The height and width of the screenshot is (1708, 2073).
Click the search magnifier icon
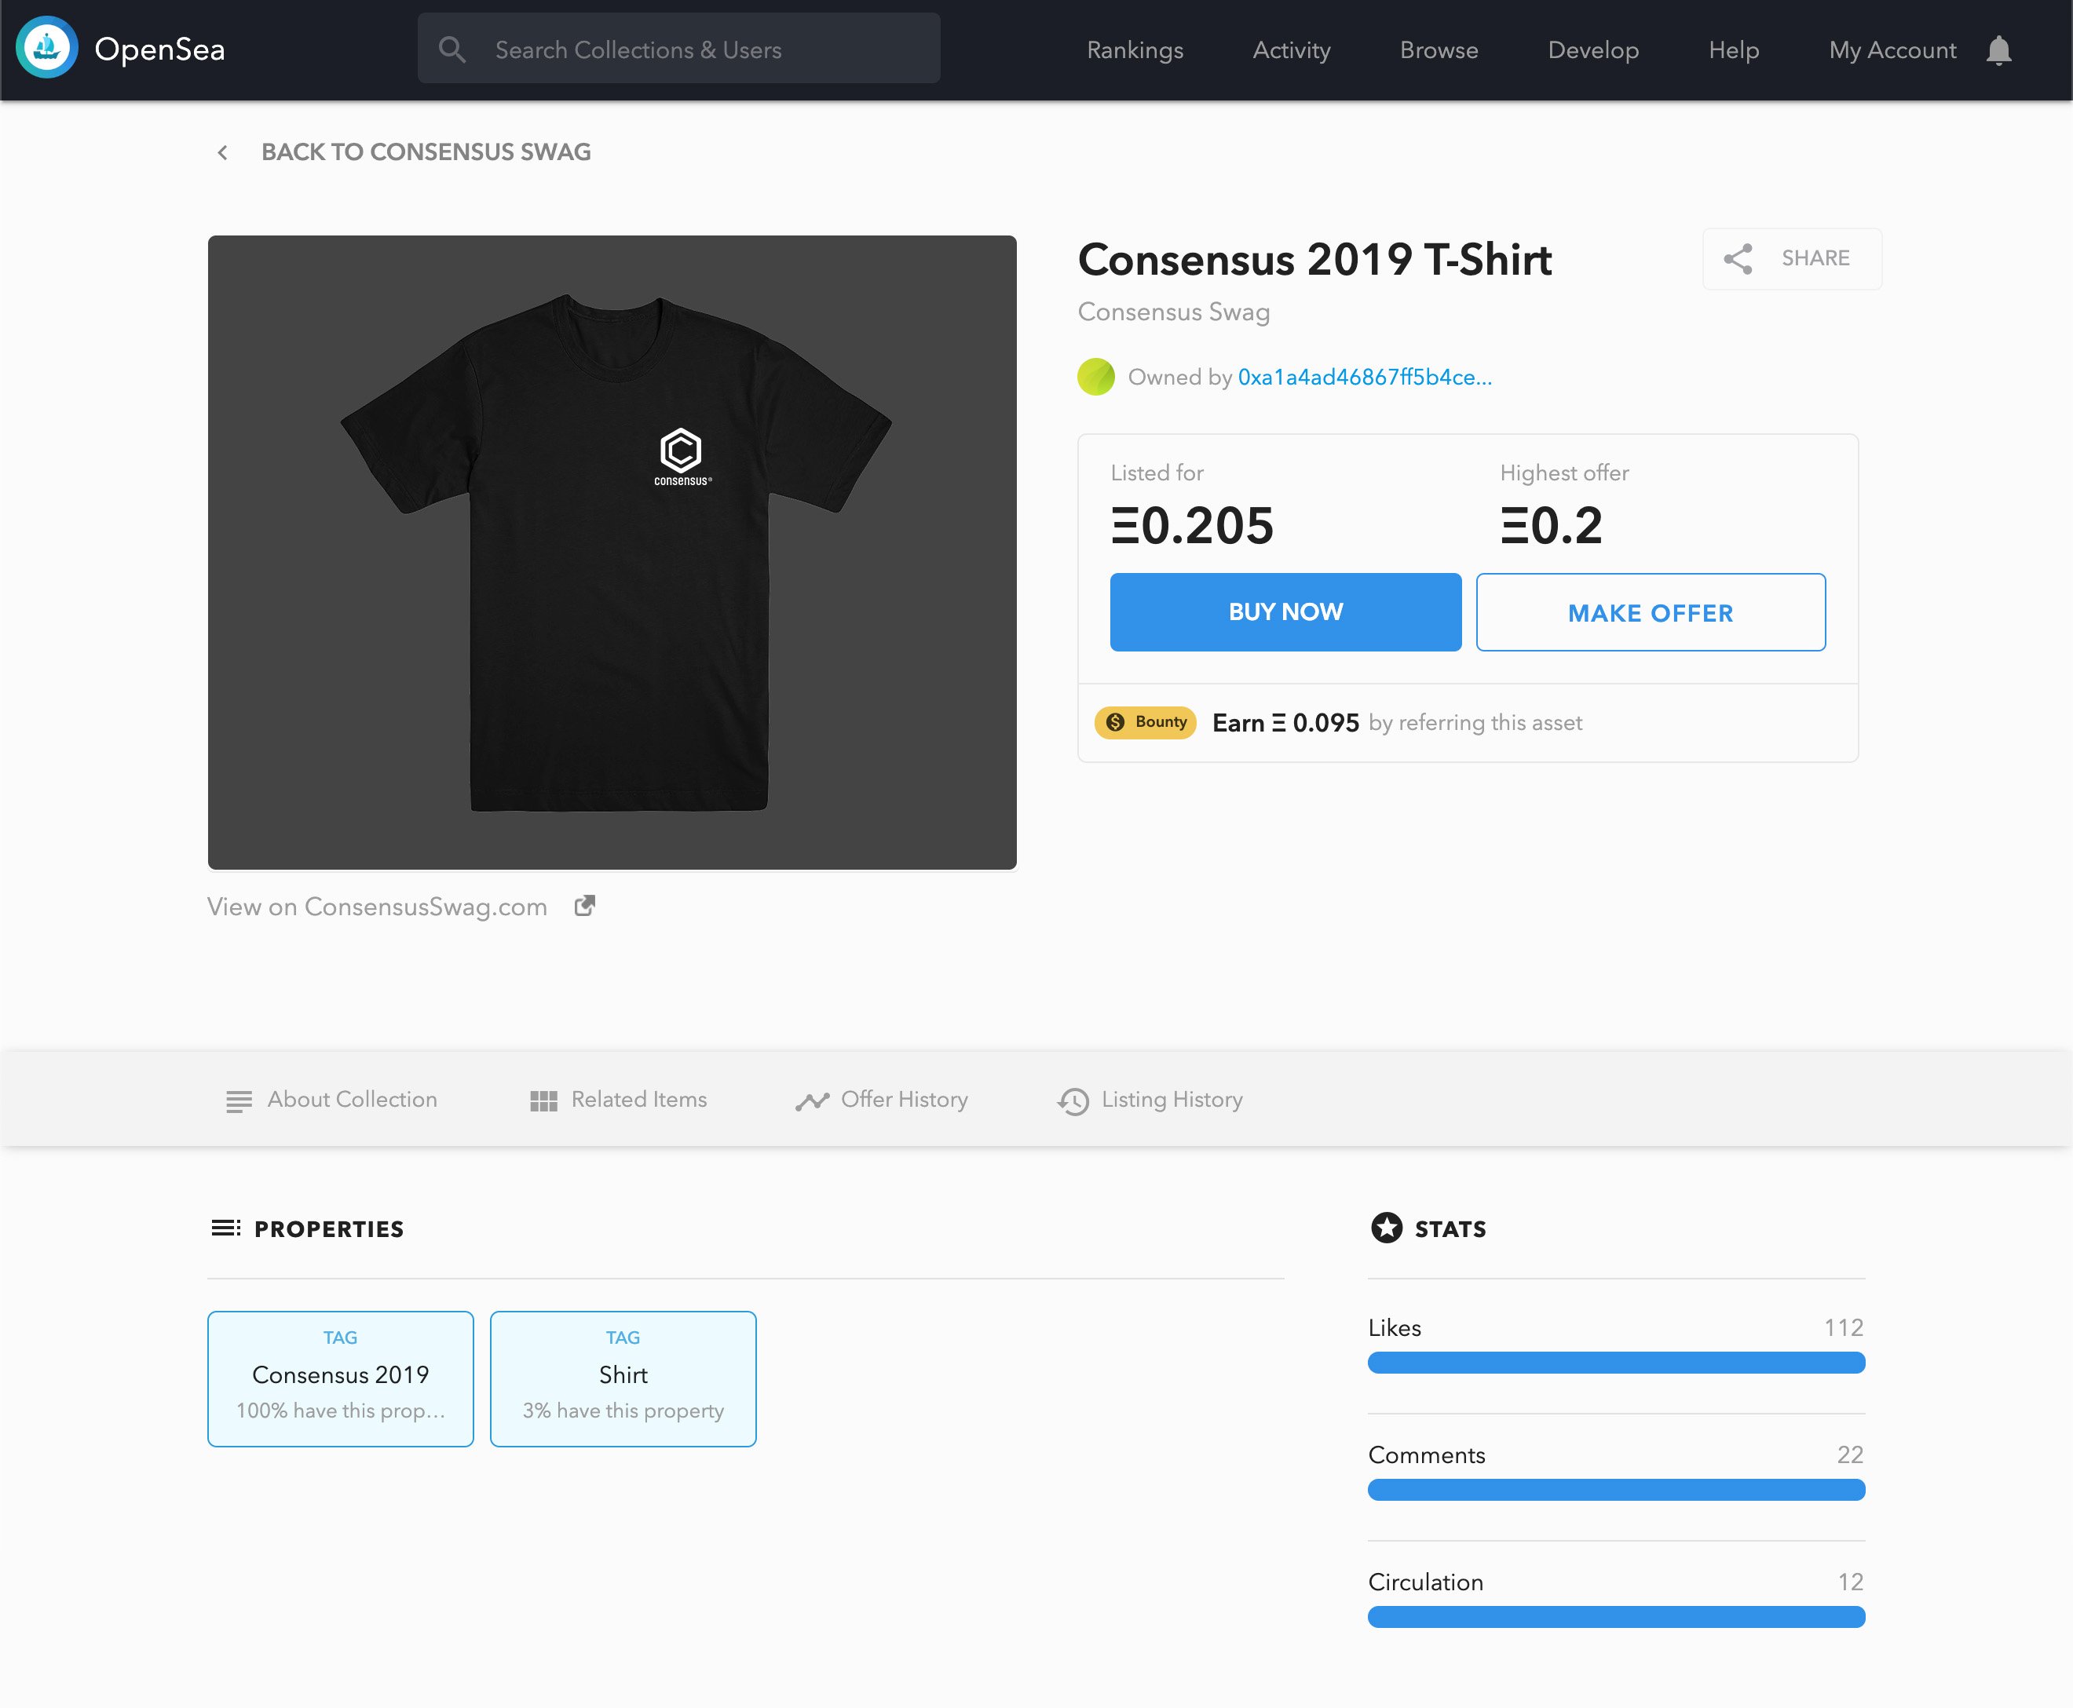click(452, 49)
